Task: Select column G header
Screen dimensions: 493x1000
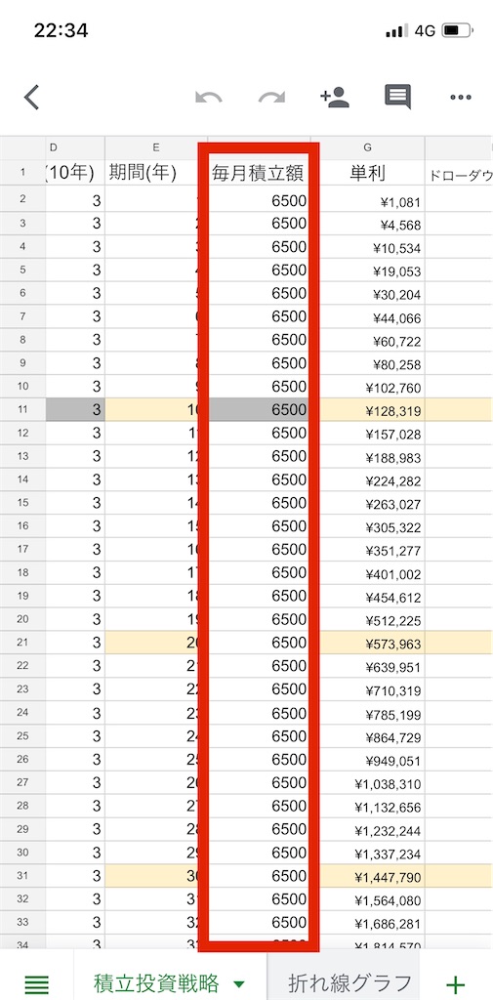Action: pos(368,147)
